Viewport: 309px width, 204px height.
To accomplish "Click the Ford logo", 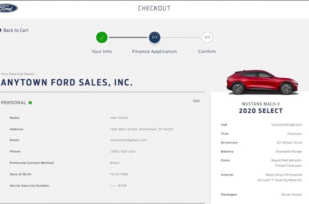I will [8, 8].
